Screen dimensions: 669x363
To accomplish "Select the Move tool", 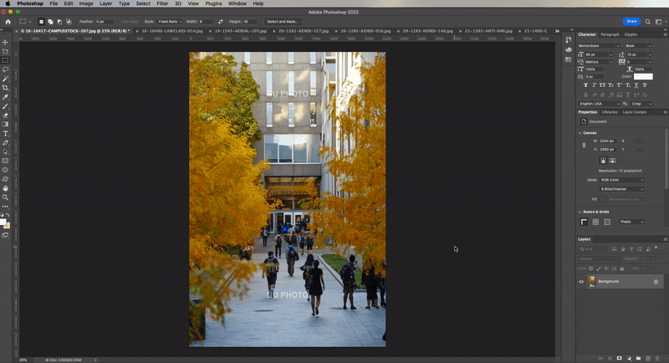I will (5, 42).
